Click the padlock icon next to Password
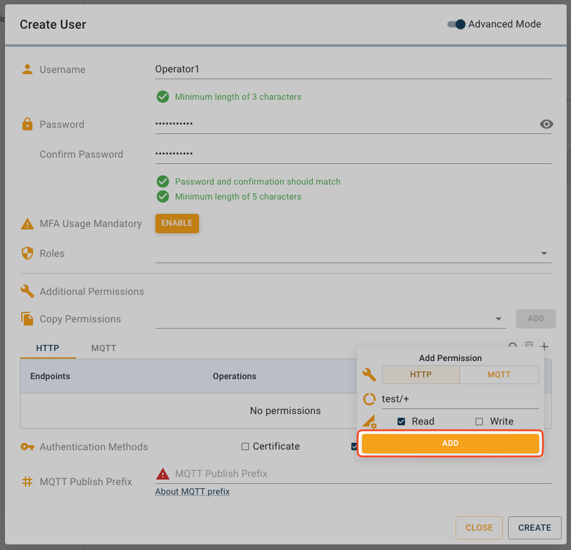Image resolution: width=571 pixels, height=550 pixels. 27,124
